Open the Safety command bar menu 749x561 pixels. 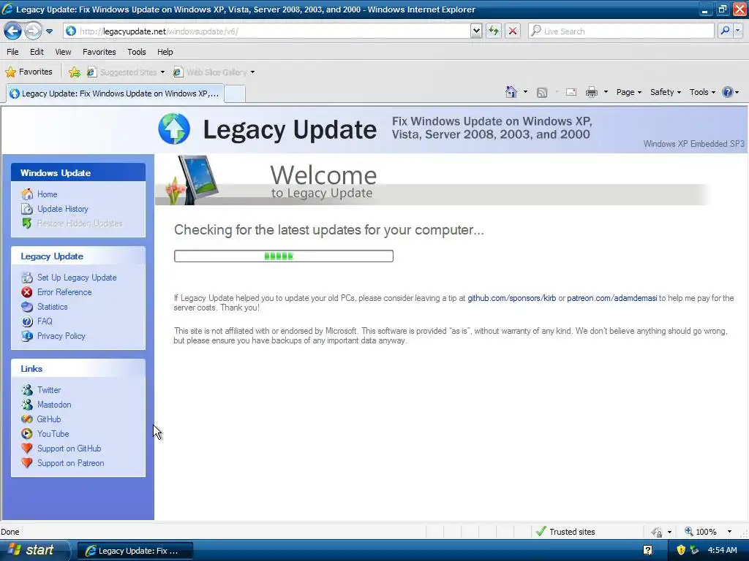click(665, 92)
